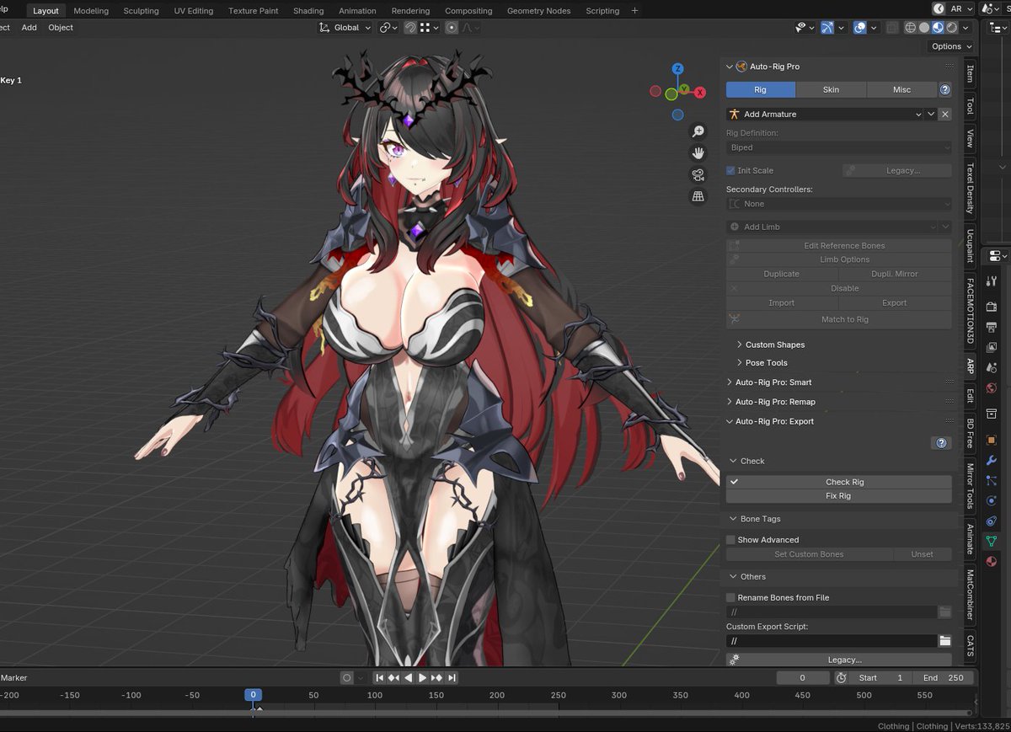Play animation forward
Image resolution: width=1011 pixels, height=732 pixels.
422,677
